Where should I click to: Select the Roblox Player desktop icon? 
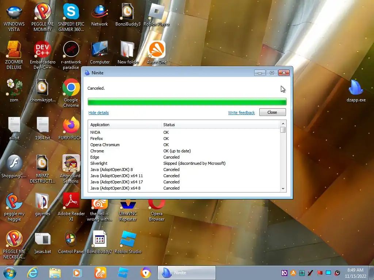tap(156, 15)
